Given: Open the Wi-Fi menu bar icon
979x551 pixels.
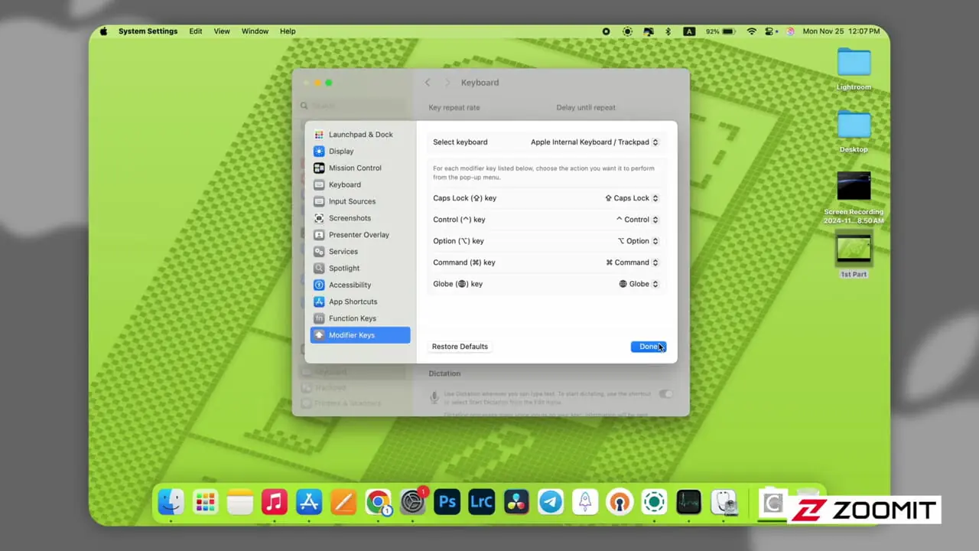Looking at the screenshot, I should click(751, 31).
